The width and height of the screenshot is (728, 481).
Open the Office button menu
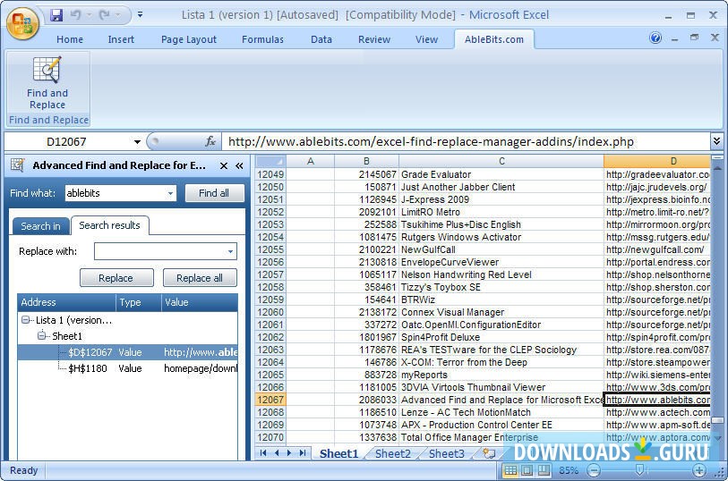(22, 22)
